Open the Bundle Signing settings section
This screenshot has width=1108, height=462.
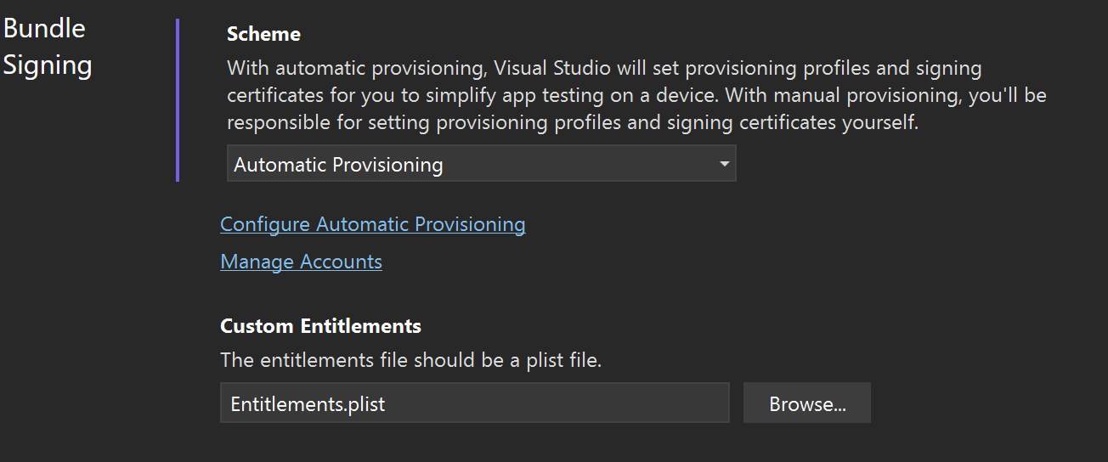(x=47, y=47)
